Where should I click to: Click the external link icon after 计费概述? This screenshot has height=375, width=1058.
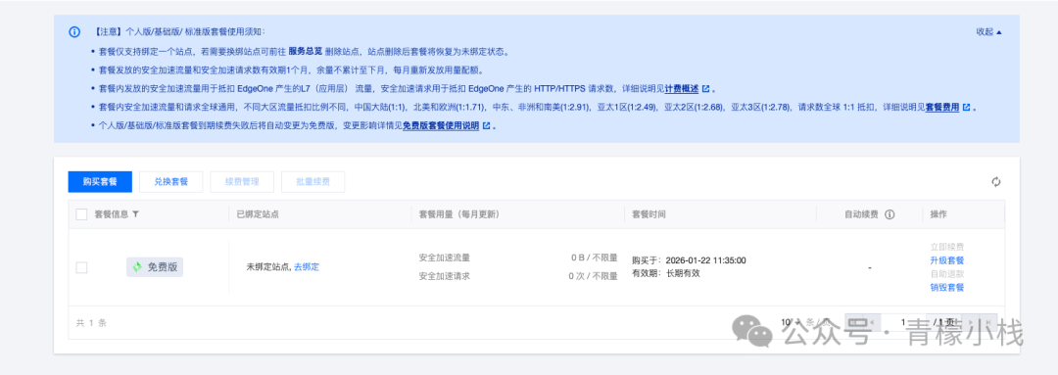point(705,89)
